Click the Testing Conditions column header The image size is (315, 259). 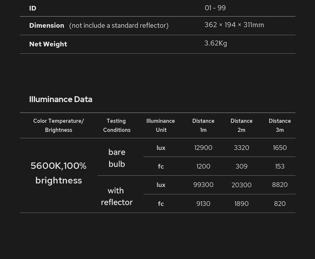pos(117,125)
